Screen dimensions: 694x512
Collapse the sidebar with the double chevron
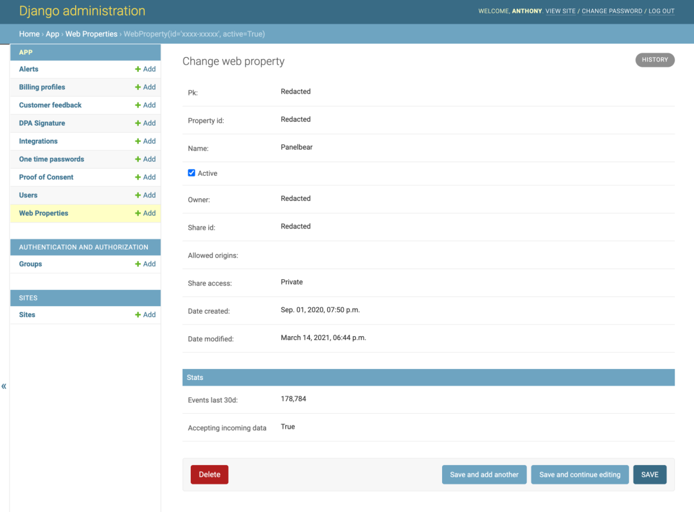click(x=4, y=386)
